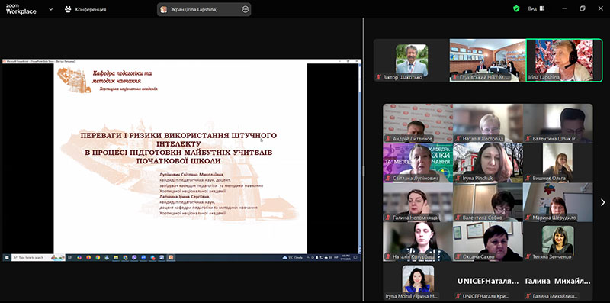The image size is (610, 303).
Task: Click muted microphone icon on Віктор Шакотько
Action: click(x=378, y=77)
